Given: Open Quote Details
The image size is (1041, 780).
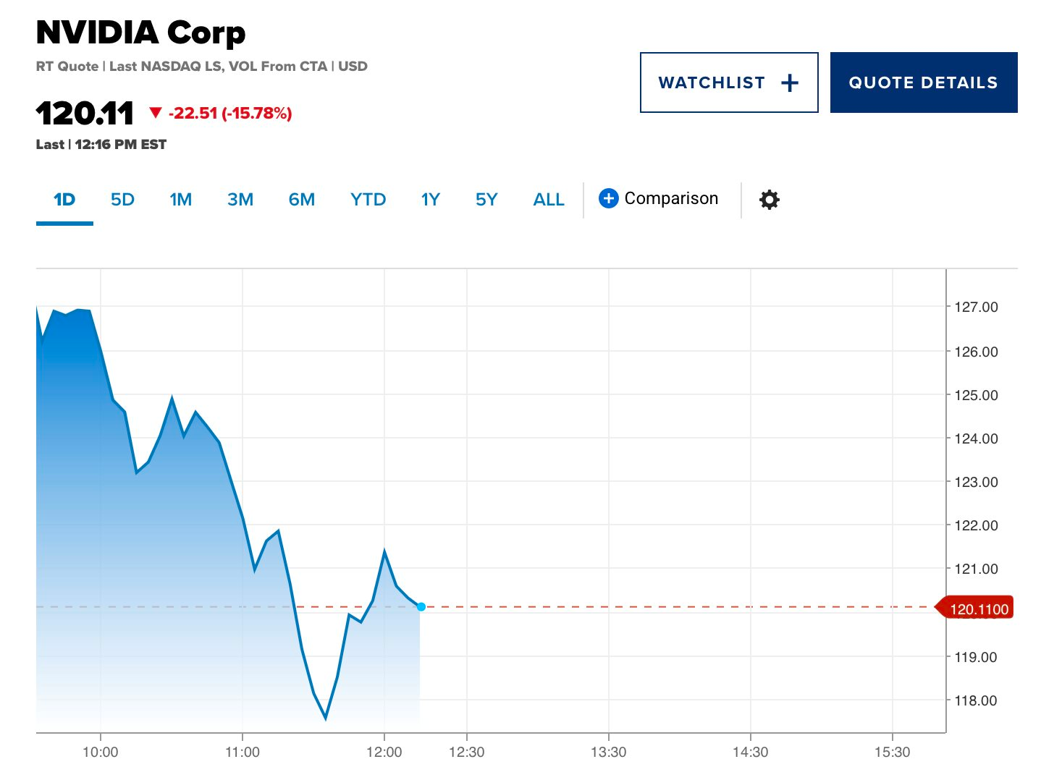Looking at the screenshot, I should (x=923, y=82).
